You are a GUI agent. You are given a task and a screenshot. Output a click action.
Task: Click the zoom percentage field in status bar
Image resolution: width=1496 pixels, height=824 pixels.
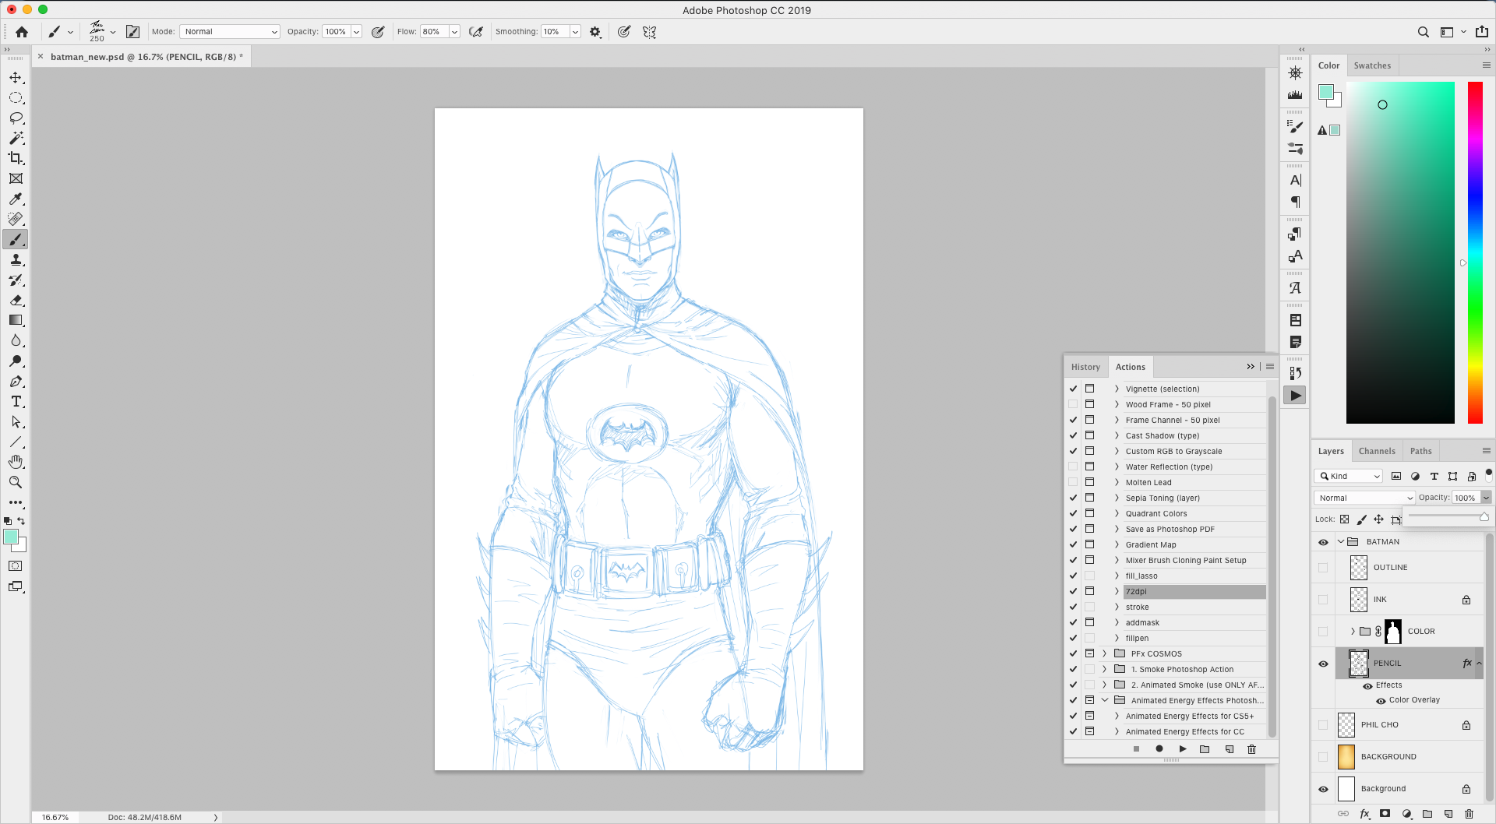click(x=55, y=817)
